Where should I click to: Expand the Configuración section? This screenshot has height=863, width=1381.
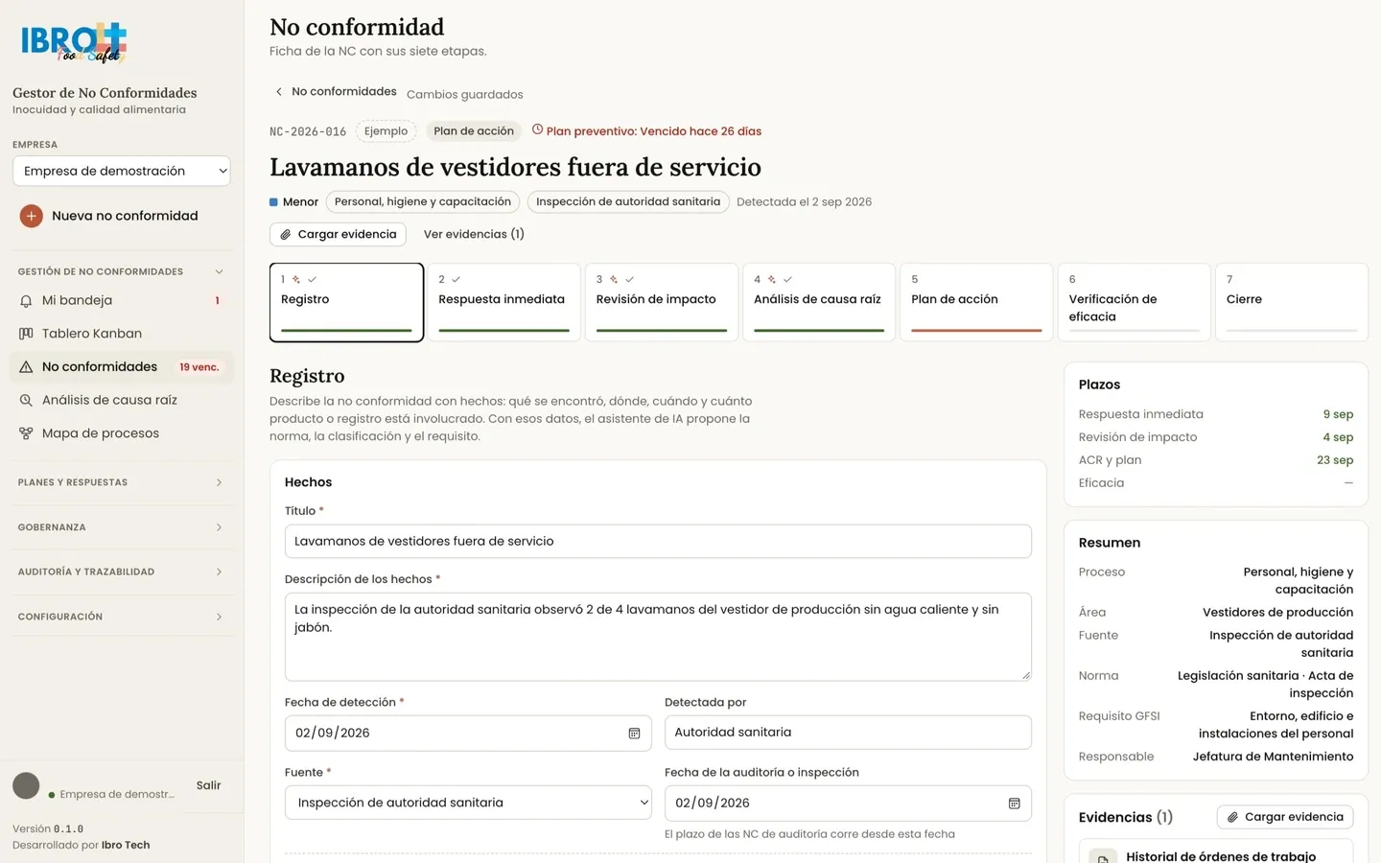click(121, 617)
